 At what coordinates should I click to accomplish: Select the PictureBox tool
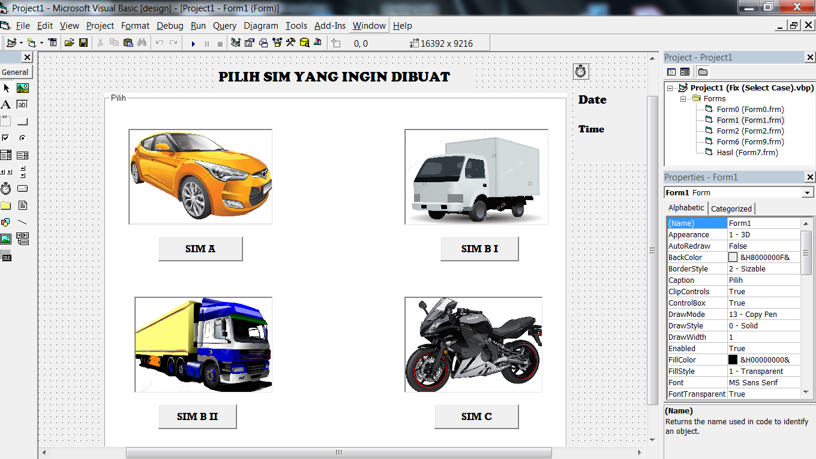(23, 88)
